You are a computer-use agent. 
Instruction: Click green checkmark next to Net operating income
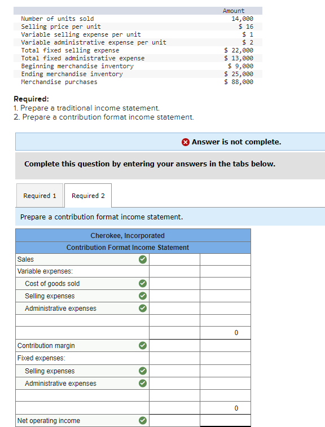tap(143, 420)
